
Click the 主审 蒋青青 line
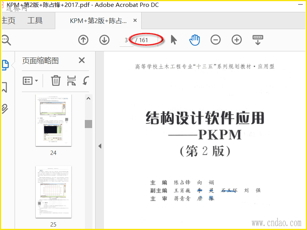click(x=182, y=199)
